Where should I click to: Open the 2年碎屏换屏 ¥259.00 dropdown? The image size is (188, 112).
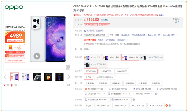(x=168, y=89)
